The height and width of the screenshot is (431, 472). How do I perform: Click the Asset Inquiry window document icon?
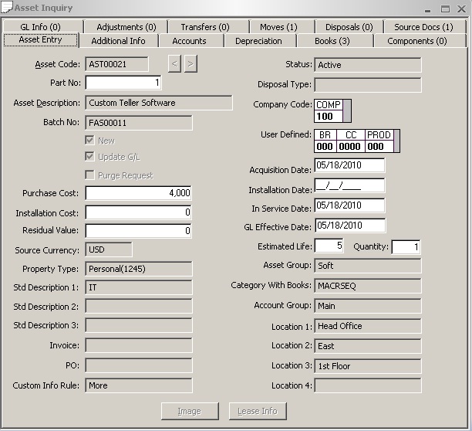(x=8, y=8)
